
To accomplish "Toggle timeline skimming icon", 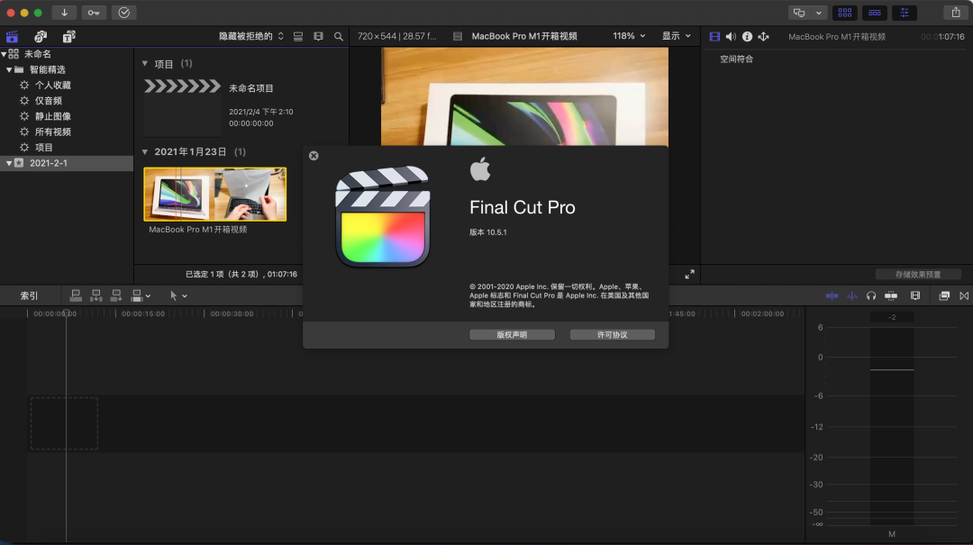I will click(x=832, y=296).
